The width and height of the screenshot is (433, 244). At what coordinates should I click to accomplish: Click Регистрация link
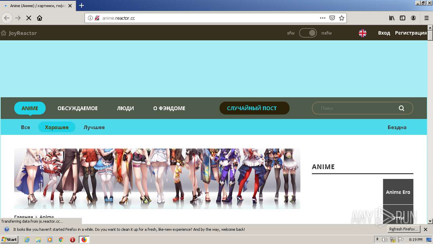click(x=411, y=33)
